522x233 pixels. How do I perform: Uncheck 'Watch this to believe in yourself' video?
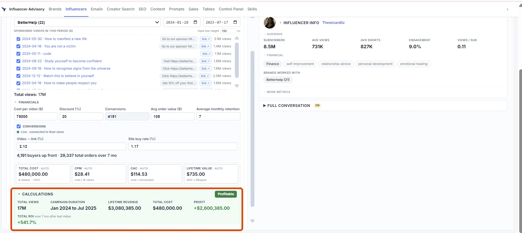coord(18,76)
